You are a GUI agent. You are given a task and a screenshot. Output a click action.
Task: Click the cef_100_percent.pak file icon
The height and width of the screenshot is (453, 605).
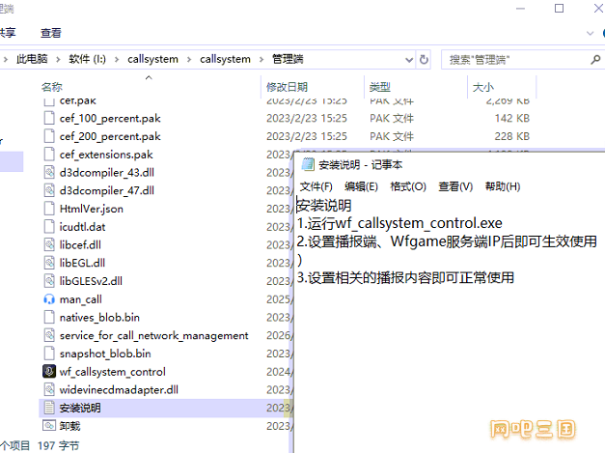point(49,118)
